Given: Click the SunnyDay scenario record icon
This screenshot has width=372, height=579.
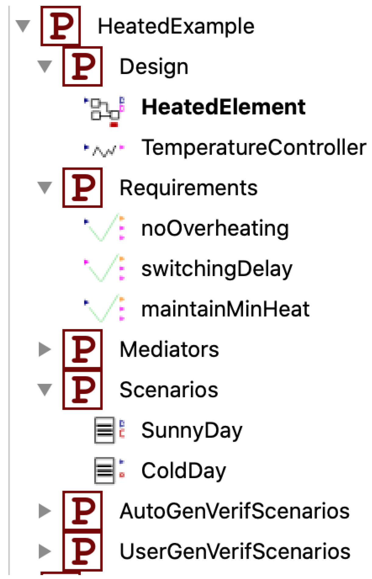Looking at the screenshot, I should click(105, 430).
